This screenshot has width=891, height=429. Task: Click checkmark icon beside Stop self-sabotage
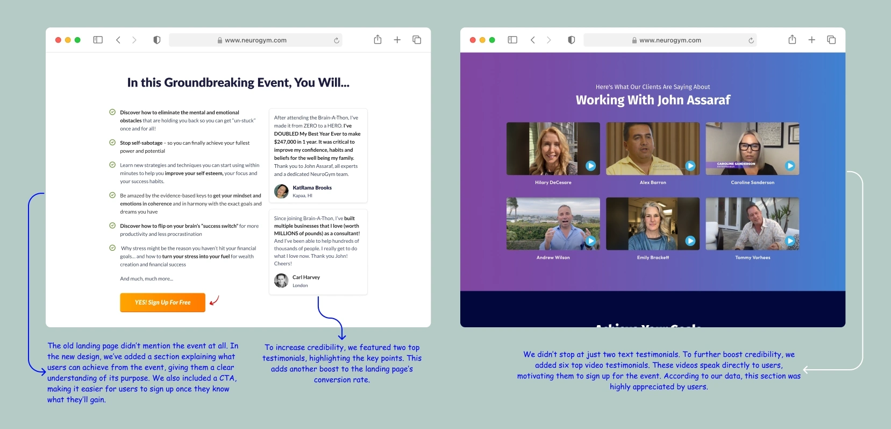pos(112,143)
